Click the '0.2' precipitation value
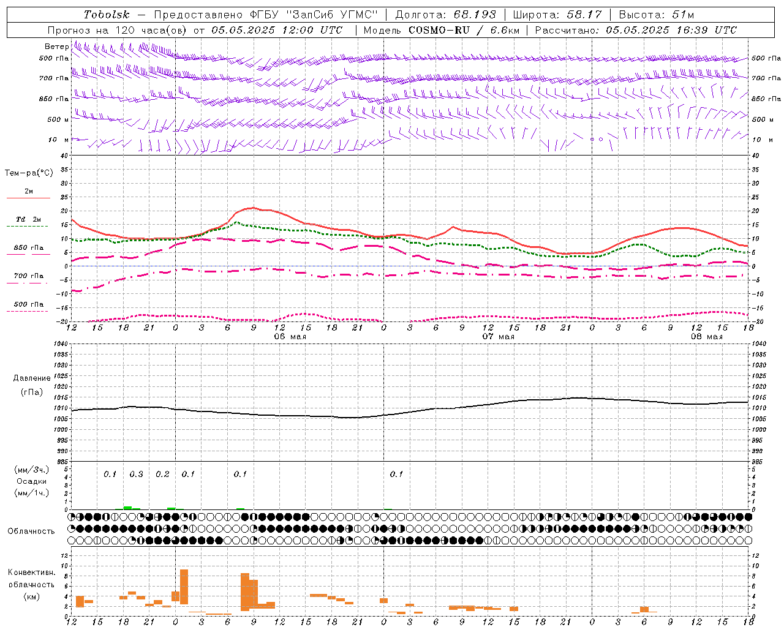 [162, 475]
